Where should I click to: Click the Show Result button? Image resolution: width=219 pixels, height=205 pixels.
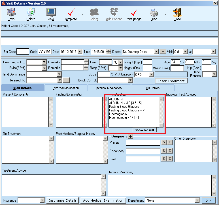pyautogui.click(x=144, y=130)
